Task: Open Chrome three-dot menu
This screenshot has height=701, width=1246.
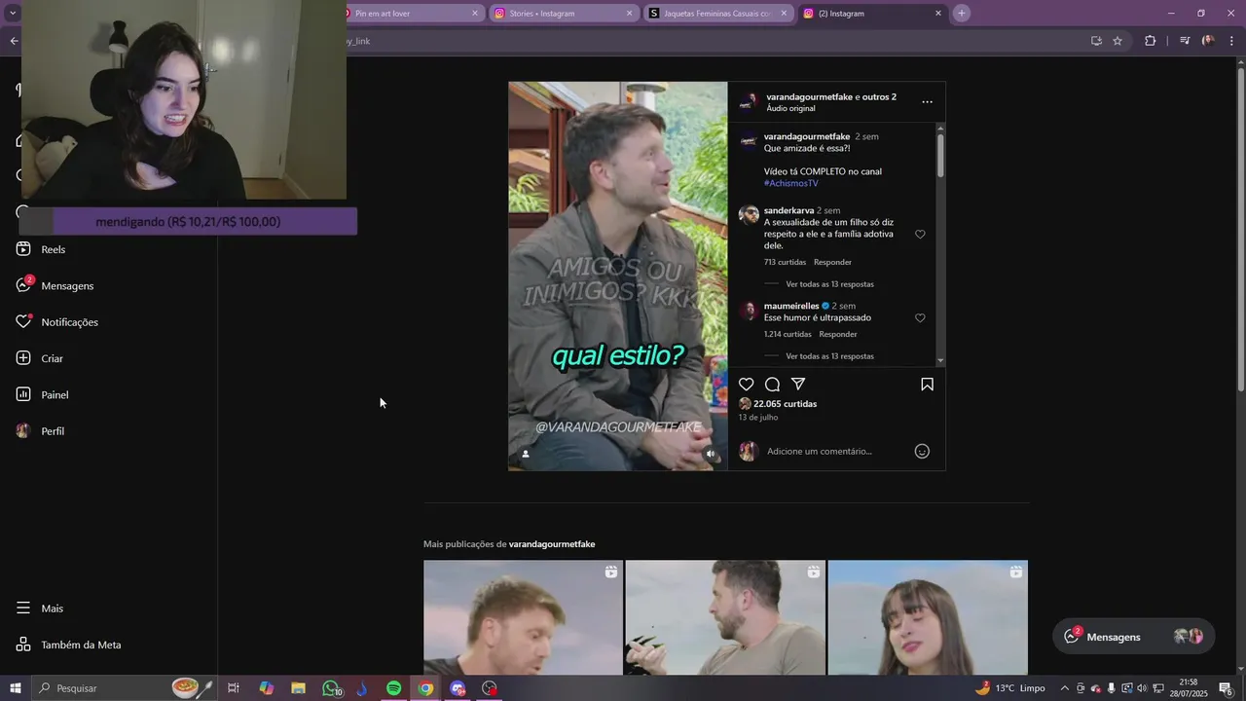Action: 1232,41
